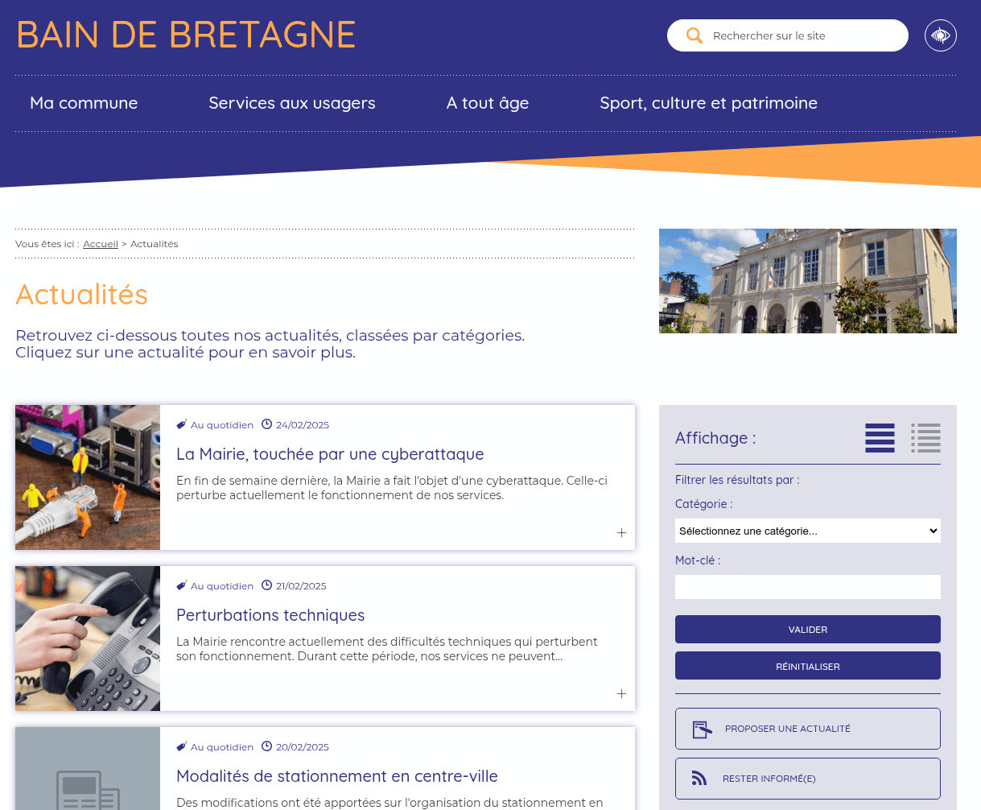Click tag icon on Perturbations techniques article
The width and height of the screenshot is (981, 810).
point(182,585)
